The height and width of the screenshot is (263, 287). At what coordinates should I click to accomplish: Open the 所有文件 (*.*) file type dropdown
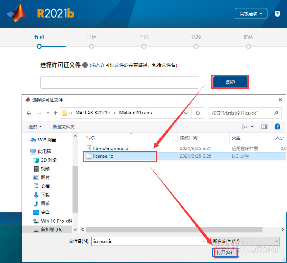[x=246, y=241]
